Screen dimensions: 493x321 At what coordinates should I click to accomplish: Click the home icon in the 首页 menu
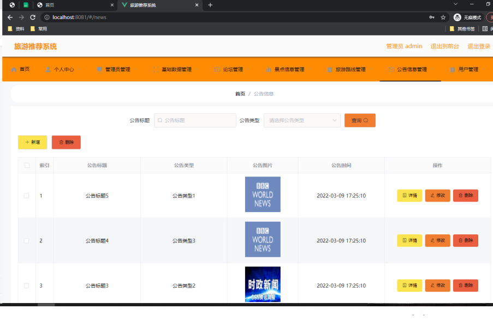click(14, 70)
